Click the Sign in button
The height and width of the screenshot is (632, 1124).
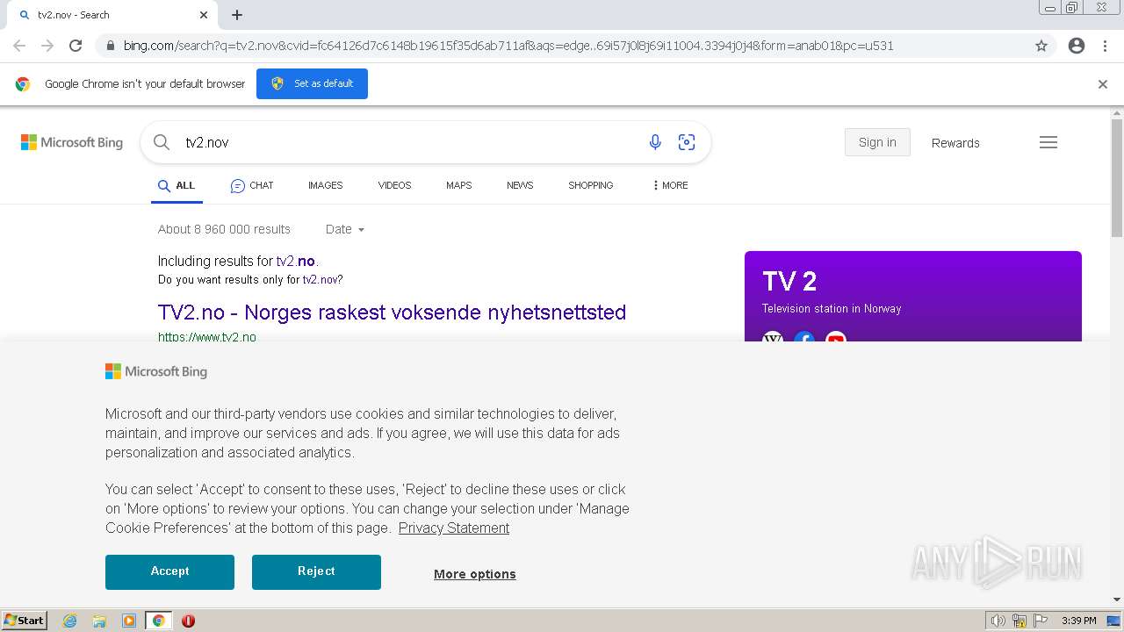(877, 142)
